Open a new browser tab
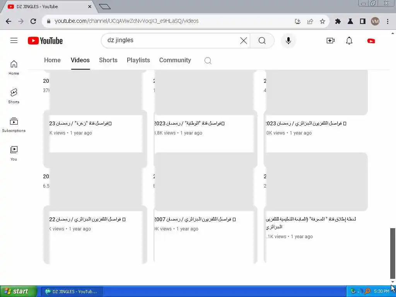The image size is (396, 297). coord(104,7)
